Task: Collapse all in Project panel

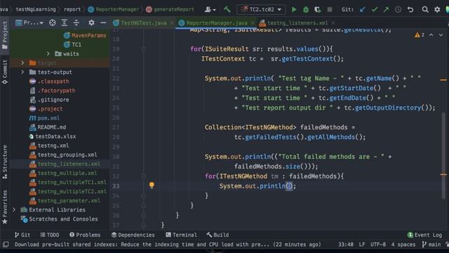Action: [x=76, y=22]
